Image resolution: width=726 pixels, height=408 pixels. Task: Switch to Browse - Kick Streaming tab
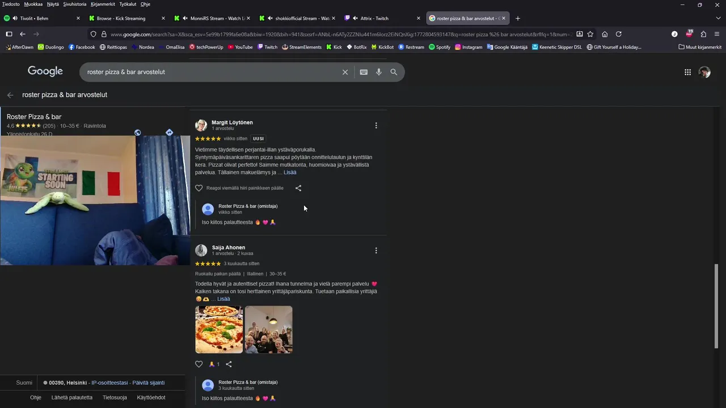tap(127, 18)
